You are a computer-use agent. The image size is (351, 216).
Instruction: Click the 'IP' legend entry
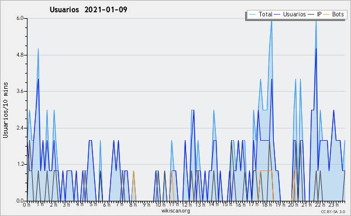point(315,14)
